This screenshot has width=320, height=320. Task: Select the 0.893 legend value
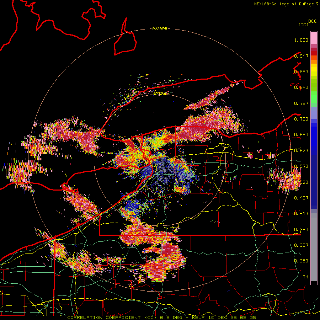click(301, 71)
